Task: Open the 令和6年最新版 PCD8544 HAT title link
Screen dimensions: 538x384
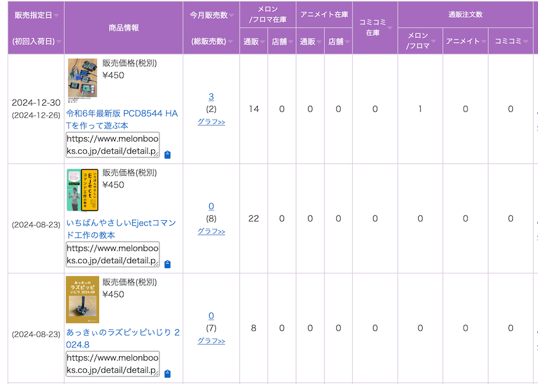Action: tap(122, 120)
